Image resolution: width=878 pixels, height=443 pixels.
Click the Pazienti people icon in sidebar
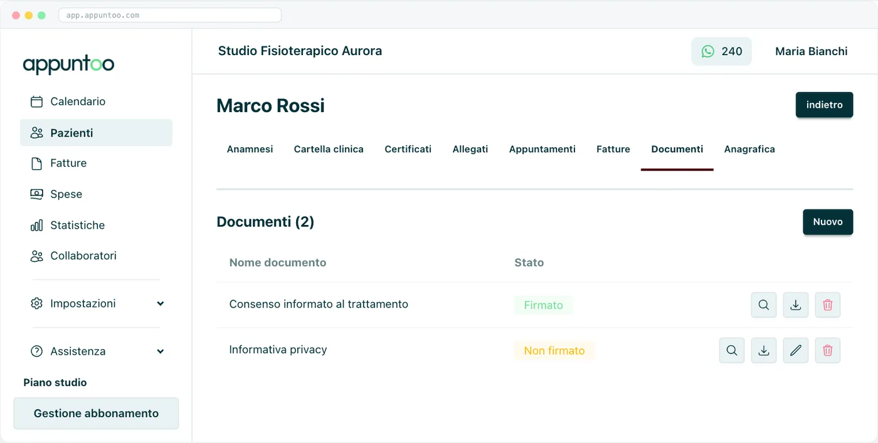[37, 133]
